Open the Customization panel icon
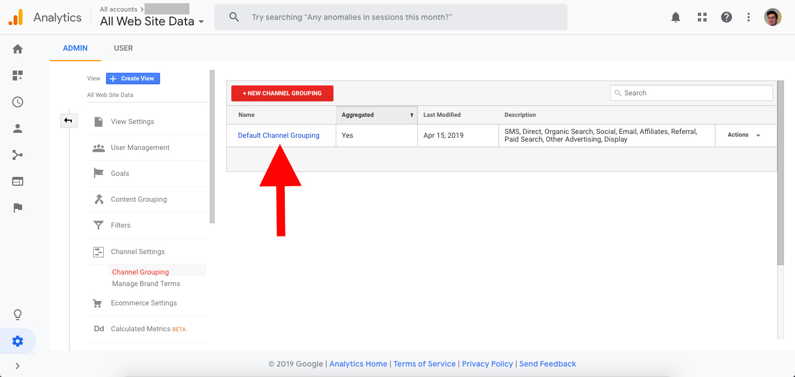This screenshot has height=377, width=795. point(17,76)
